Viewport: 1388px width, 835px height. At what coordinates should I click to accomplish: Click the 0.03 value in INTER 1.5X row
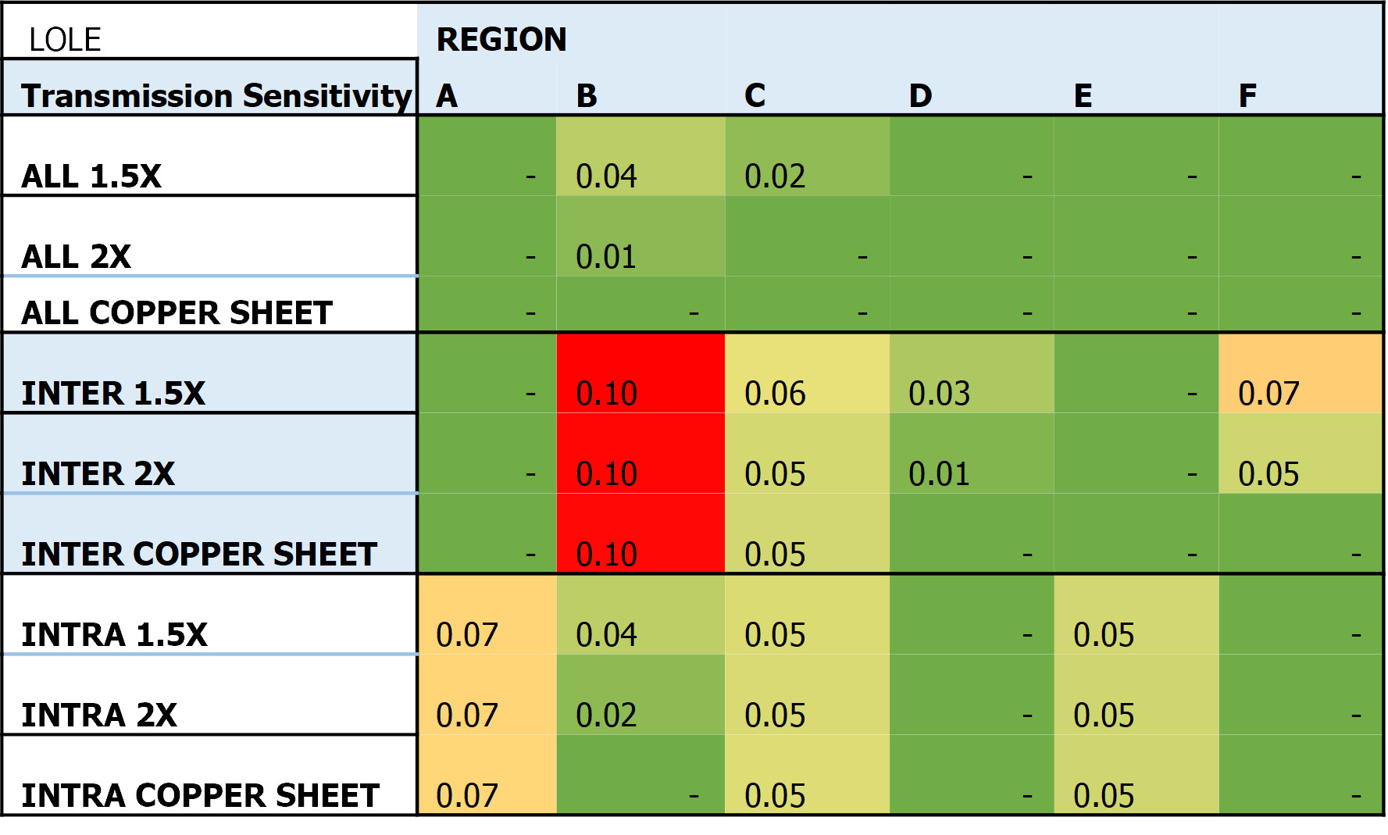tap(940, 393)
